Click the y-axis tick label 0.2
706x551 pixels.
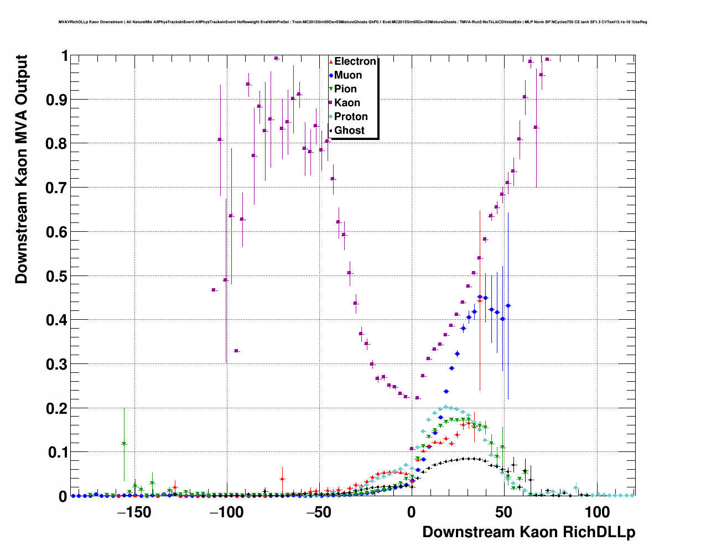tap(58, 408)
